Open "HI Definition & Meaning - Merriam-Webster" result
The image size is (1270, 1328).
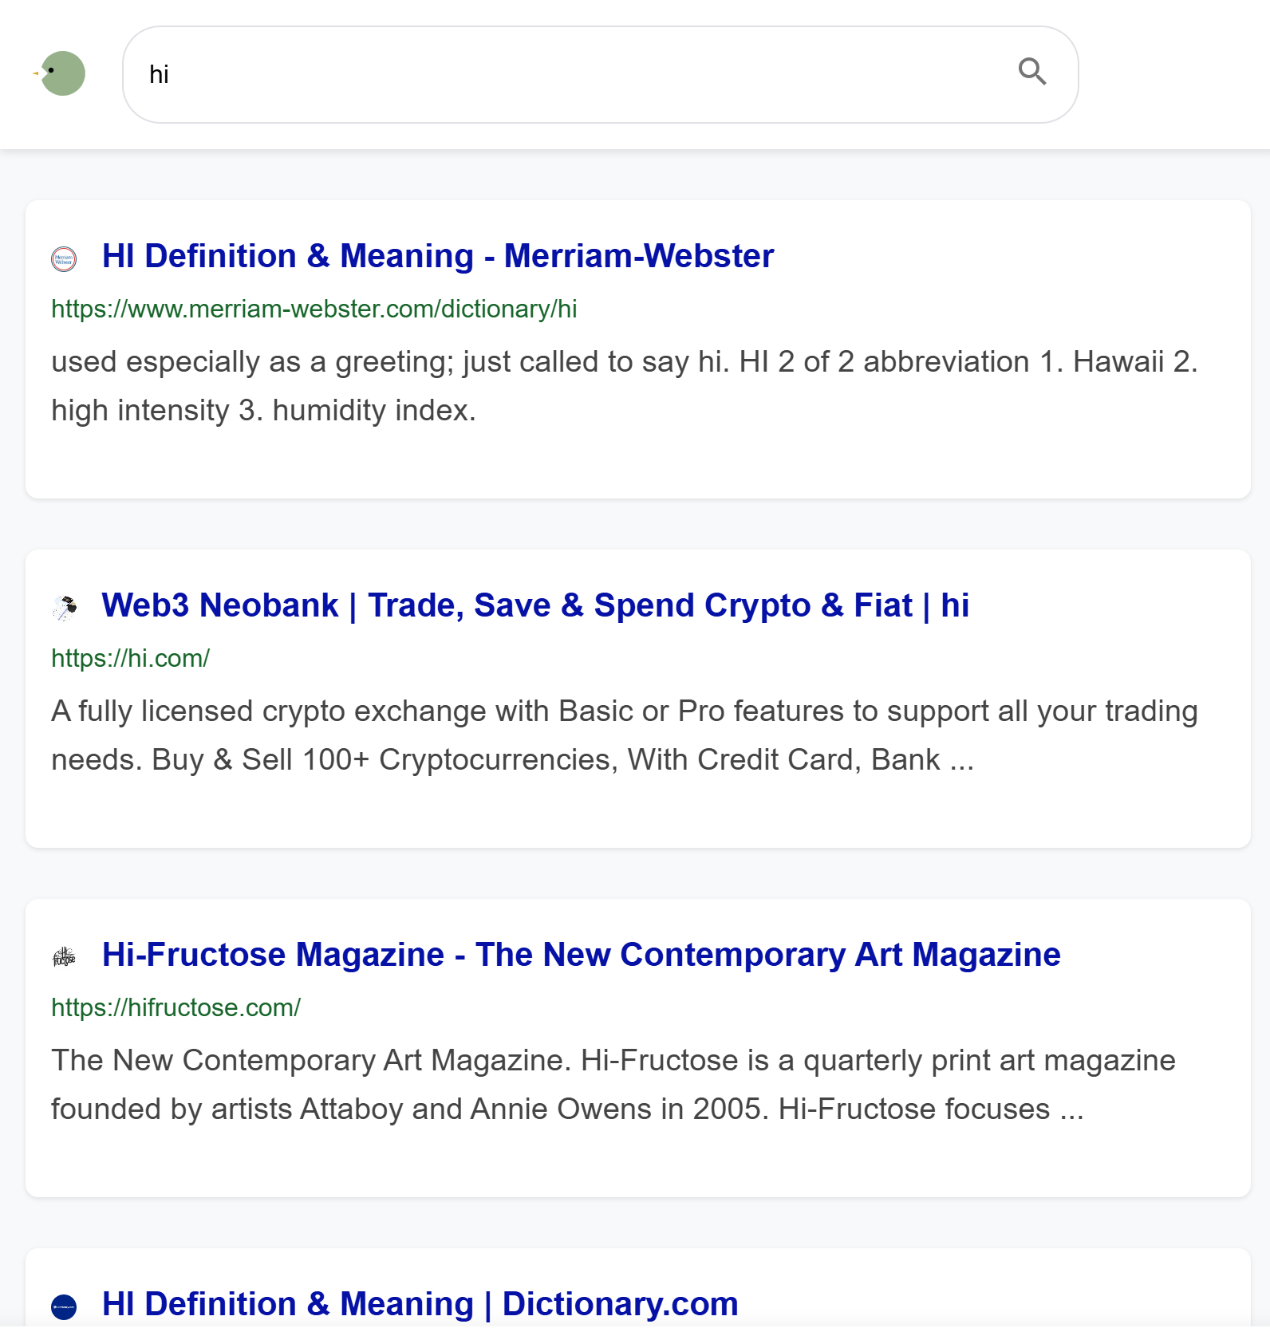pyautogui.click(x=438, y=256)
